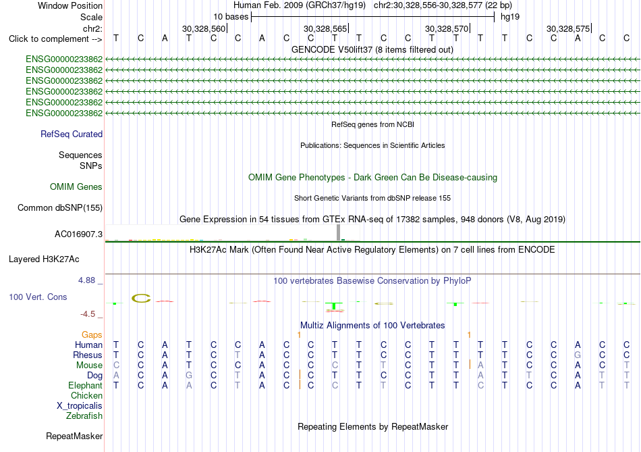The width and height of the screenshot is (641, 452).
Task: Click the GTEx Gene Expression track title
Action: tap(372, 219)
